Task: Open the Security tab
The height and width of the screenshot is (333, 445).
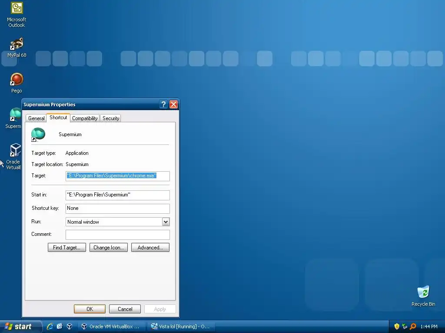Action: point(111,118)
